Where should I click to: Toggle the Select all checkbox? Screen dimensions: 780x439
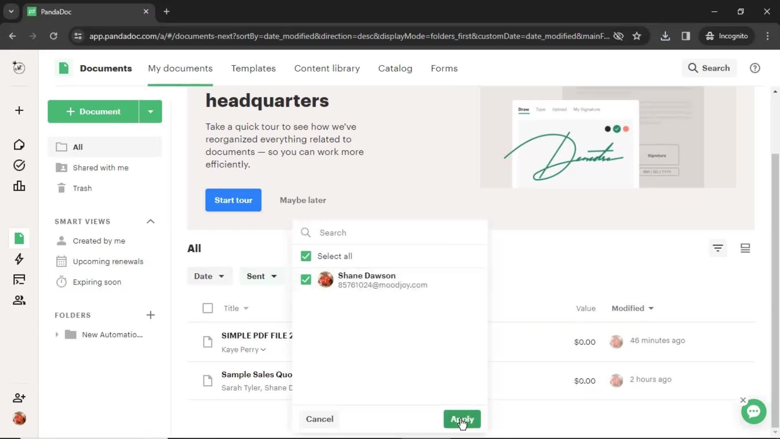tap(306, 256)
